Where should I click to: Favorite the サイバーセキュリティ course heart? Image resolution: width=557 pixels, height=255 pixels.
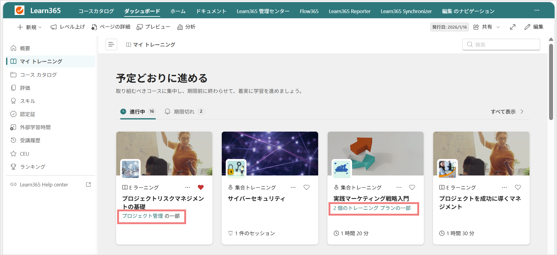click(307, 187)
